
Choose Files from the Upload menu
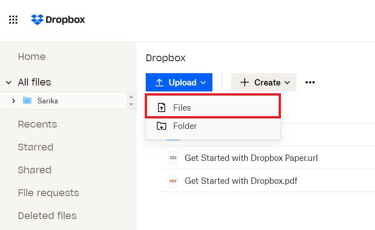point(213,108)
